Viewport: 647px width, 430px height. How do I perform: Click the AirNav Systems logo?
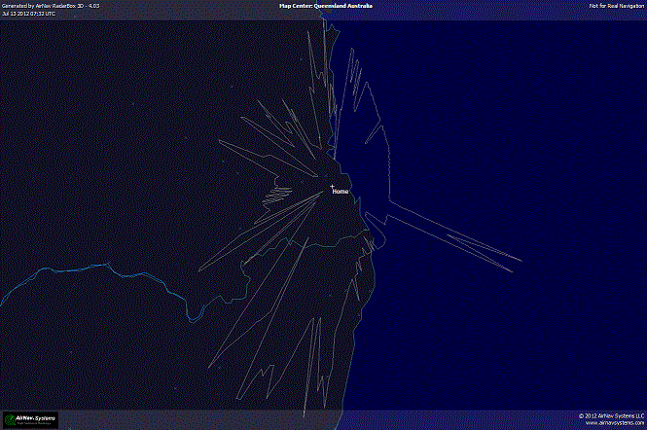point(31,419)
